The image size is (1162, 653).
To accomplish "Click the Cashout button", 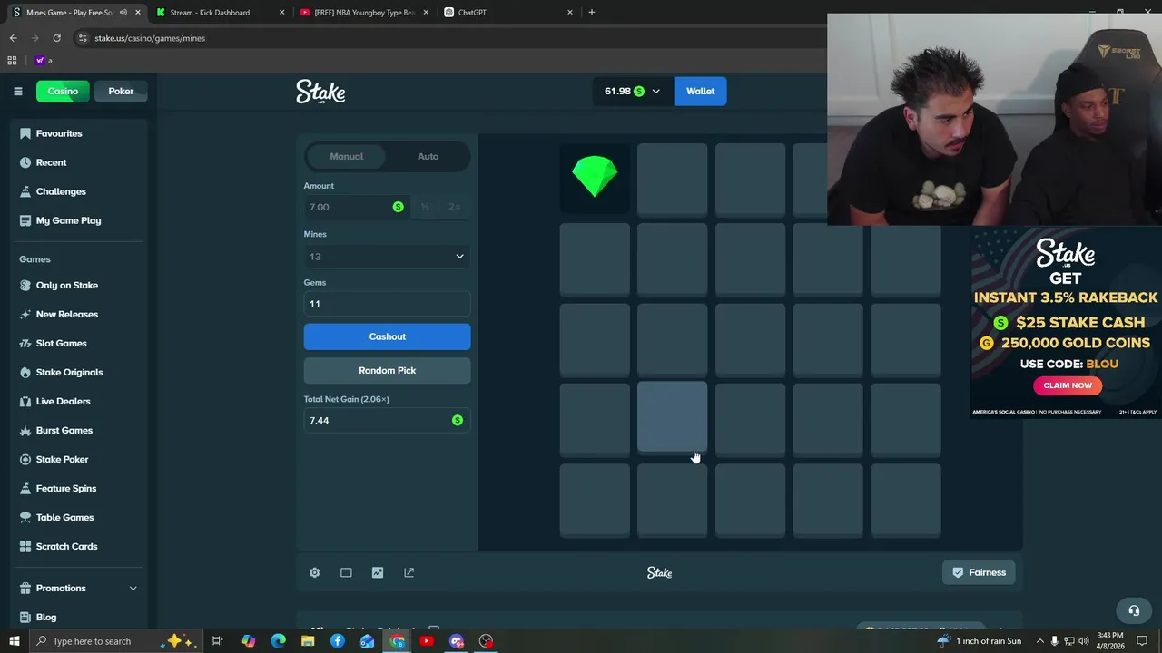I will click(387, 336).
